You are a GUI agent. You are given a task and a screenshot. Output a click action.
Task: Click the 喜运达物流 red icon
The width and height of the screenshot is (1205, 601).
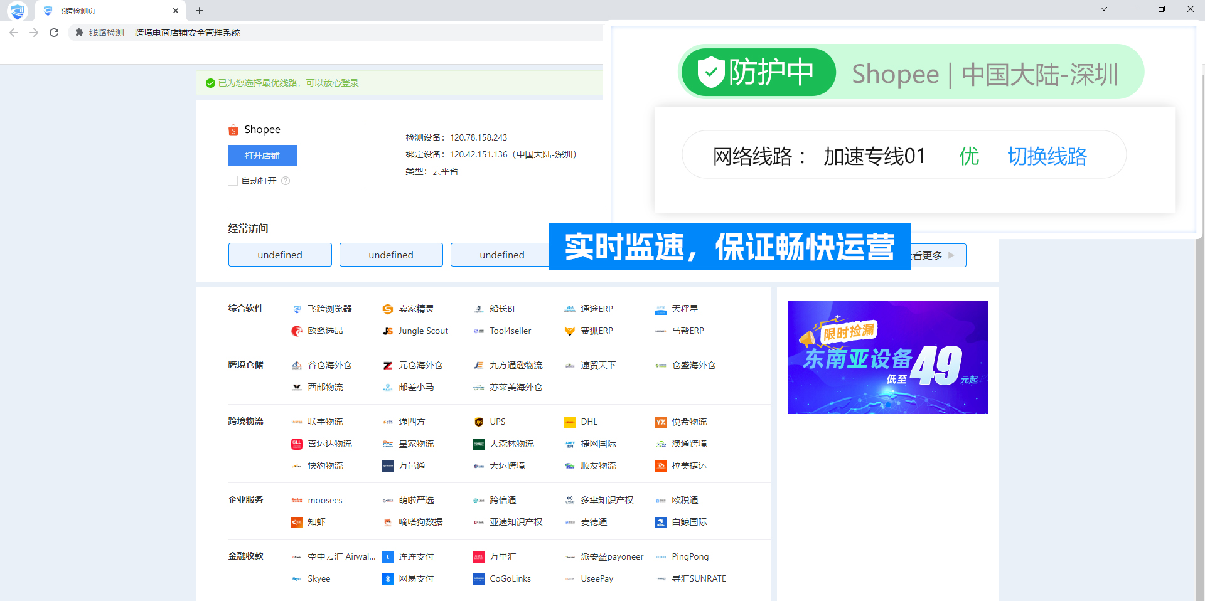point(297,444)
